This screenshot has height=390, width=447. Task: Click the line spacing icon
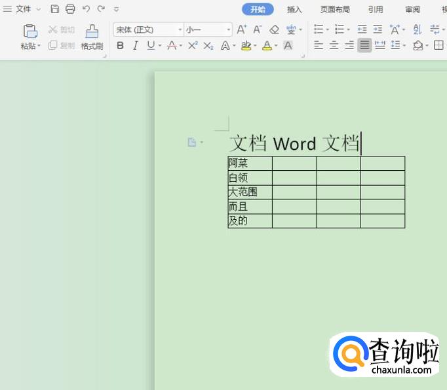click(396, 45)
